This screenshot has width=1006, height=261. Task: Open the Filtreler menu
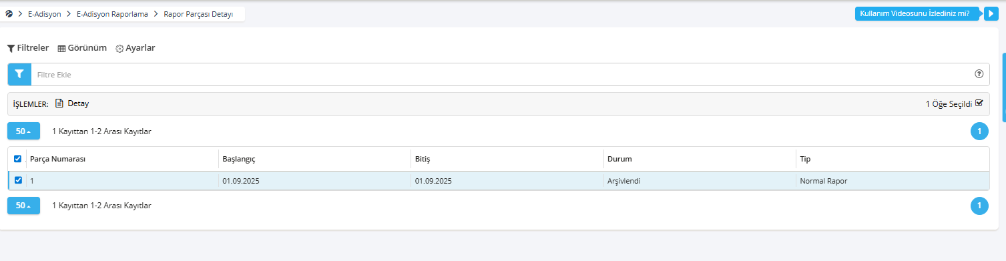coord(28,48)
